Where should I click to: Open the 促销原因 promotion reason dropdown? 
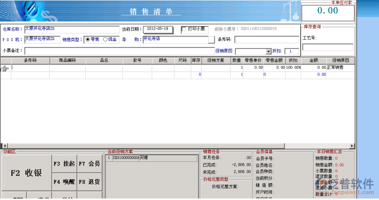pos(269,51)
